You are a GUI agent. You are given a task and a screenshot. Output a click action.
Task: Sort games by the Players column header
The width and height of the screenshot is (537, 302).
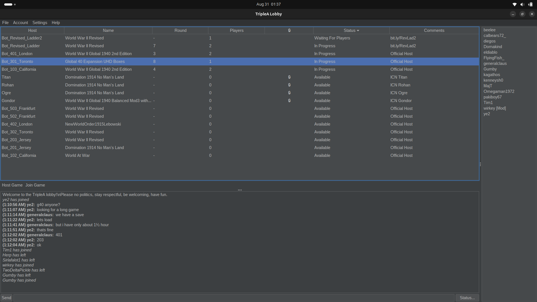[x=237, y=30]
